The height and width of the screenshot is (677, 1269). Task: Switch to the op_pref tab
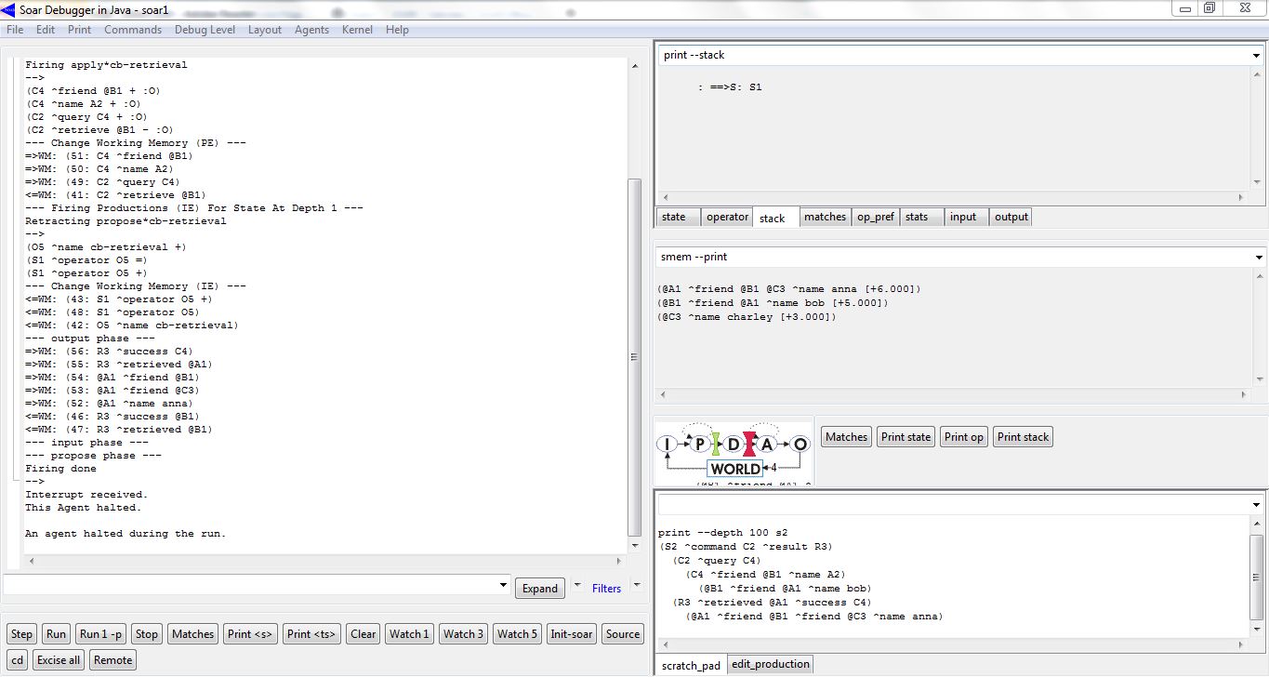(x=875, y=217)
